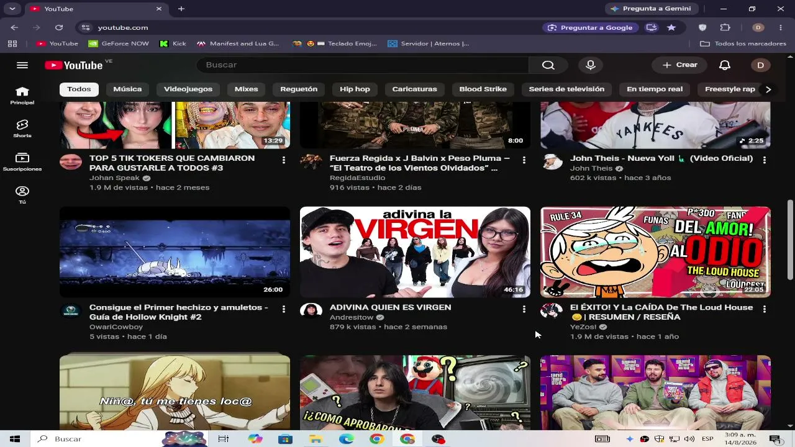
Task: Select the Videojuegos filter chip
Action: (x=188, y=89)
